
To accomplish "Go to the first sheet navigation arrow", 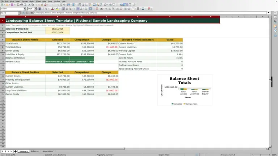I will (2, 151).
